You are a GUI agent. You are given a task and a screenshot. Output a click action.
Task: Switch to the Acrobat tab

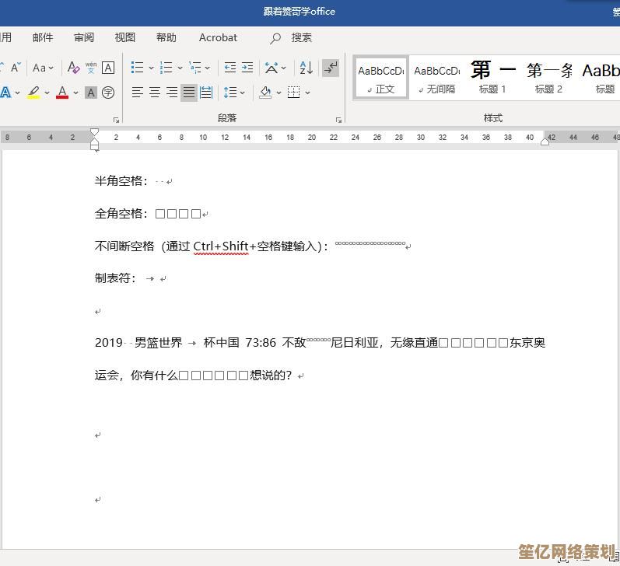[218, 37]
